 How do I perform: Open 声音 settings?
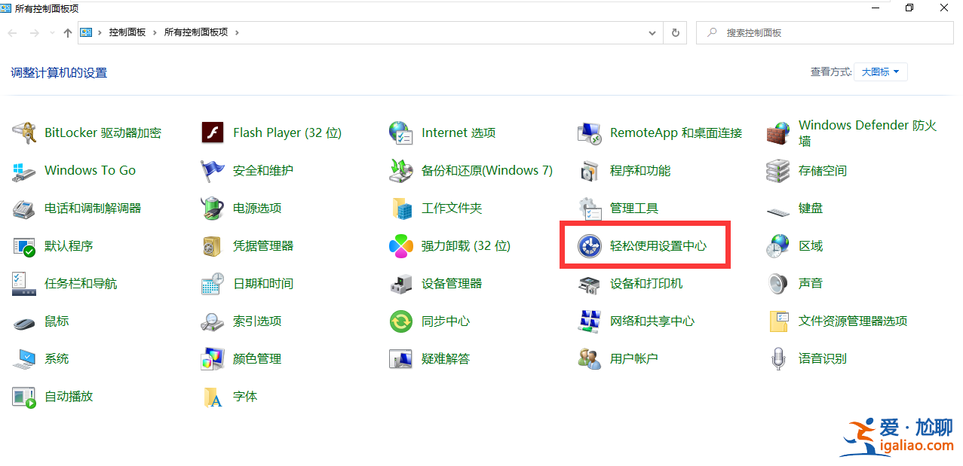(x=811, y=283)
